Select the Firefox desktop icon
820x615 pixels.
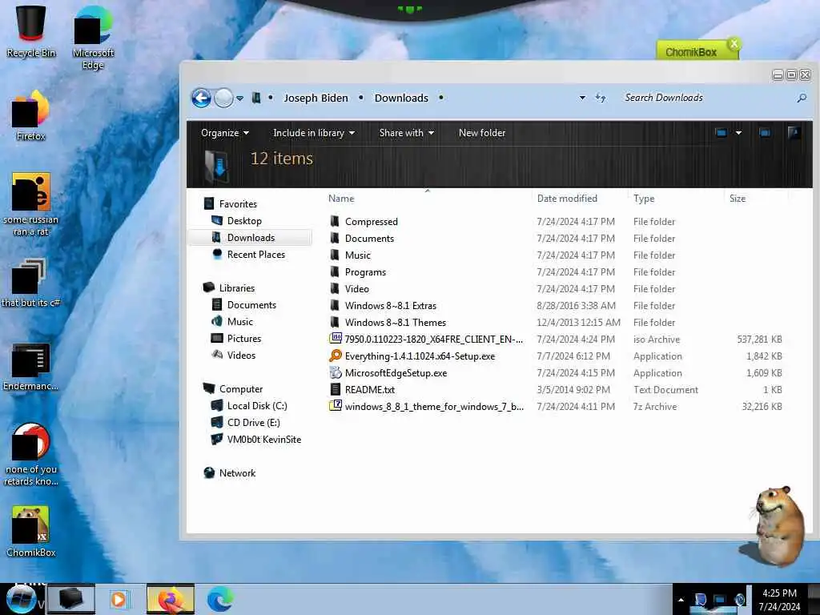[31, 115]
